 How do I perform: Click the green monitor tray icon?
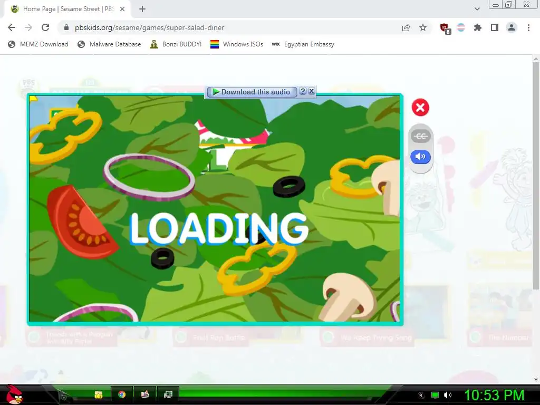[x=435, y=395]
